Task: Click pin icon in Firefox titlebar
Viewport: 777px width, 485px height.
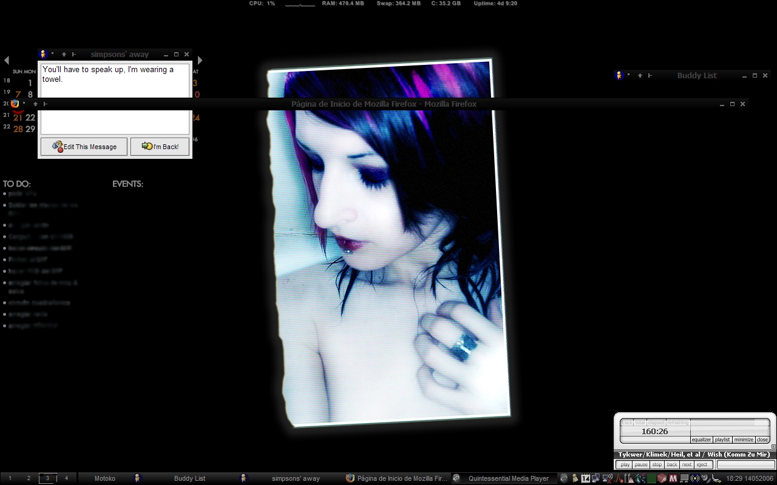Action: coord(45,104)
